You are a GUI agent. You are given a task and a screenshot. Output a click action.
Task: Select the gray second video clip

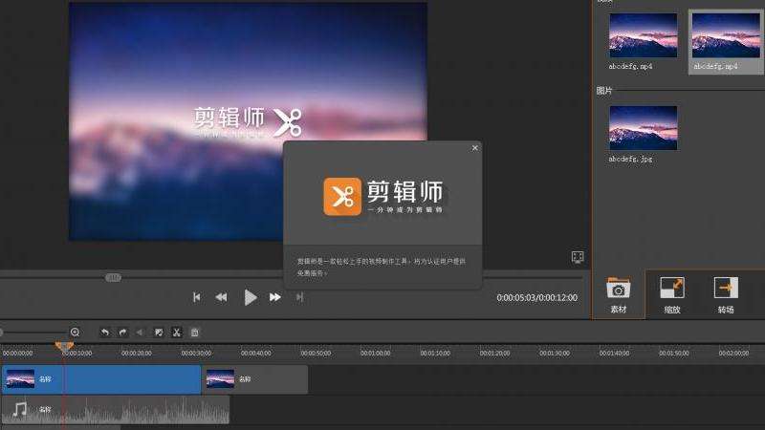click(x=254, y=379)
